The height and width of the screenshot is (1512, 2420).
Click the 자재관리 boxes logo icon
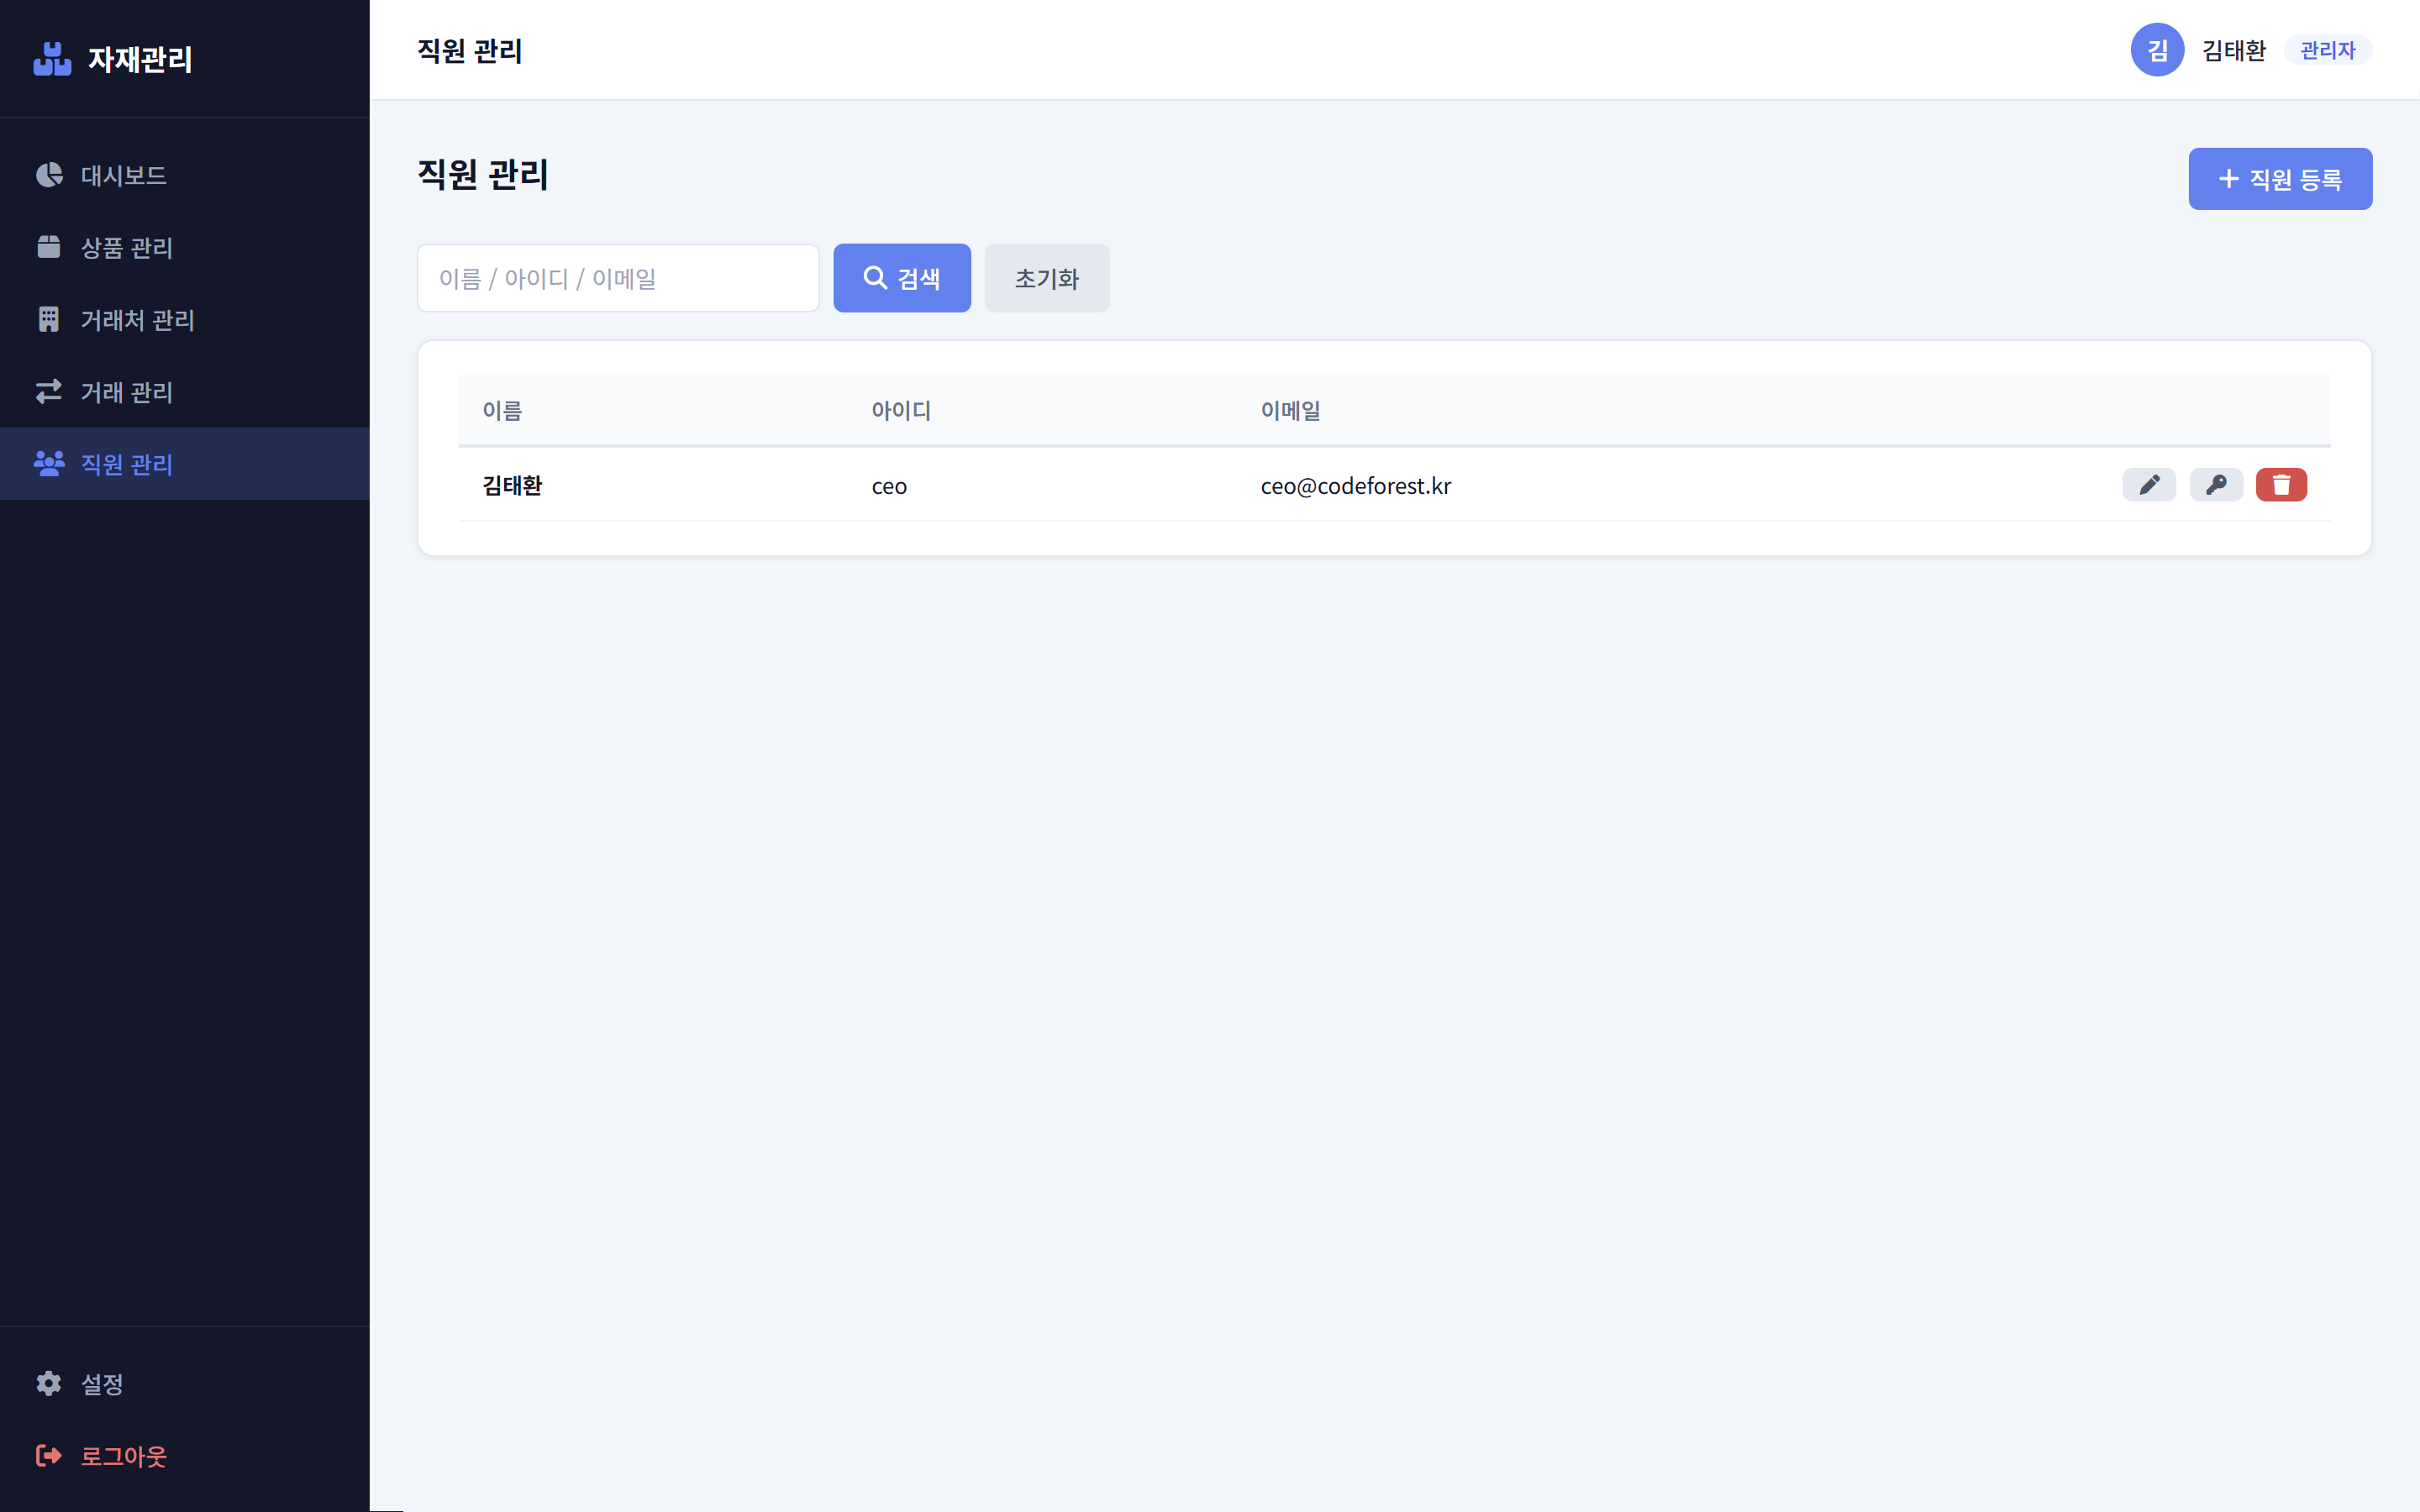[52, 59]
